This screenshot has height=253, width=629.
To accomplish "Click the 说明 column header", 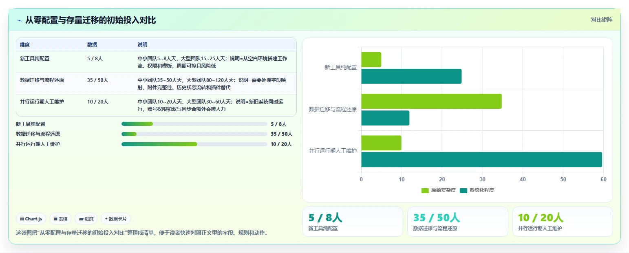I will [142, 45].
